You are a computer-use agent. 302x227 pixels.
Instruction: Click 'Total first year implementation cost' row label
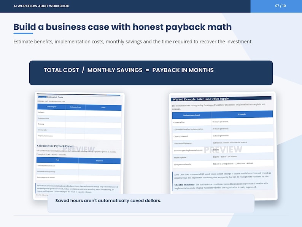[x=188, y=150]
